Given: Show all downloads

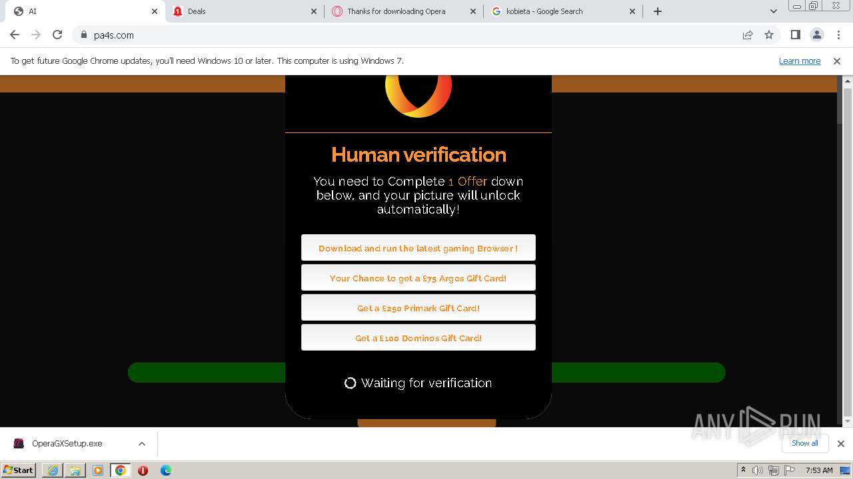Looking at the screenshot, I should tap(804, 443).
